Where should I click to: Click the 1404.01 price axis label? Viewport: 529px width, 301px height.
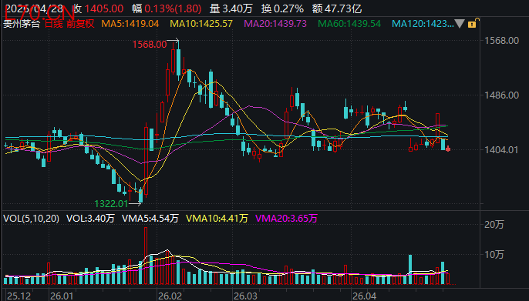(501, 150)
